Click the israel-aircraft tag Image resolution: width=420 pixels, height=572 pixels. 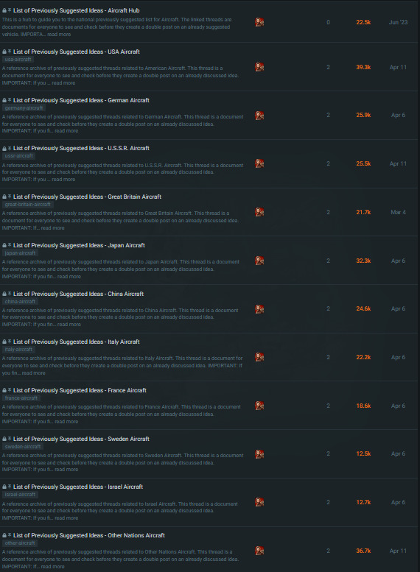pyautogui.click(x=20, y=495)
